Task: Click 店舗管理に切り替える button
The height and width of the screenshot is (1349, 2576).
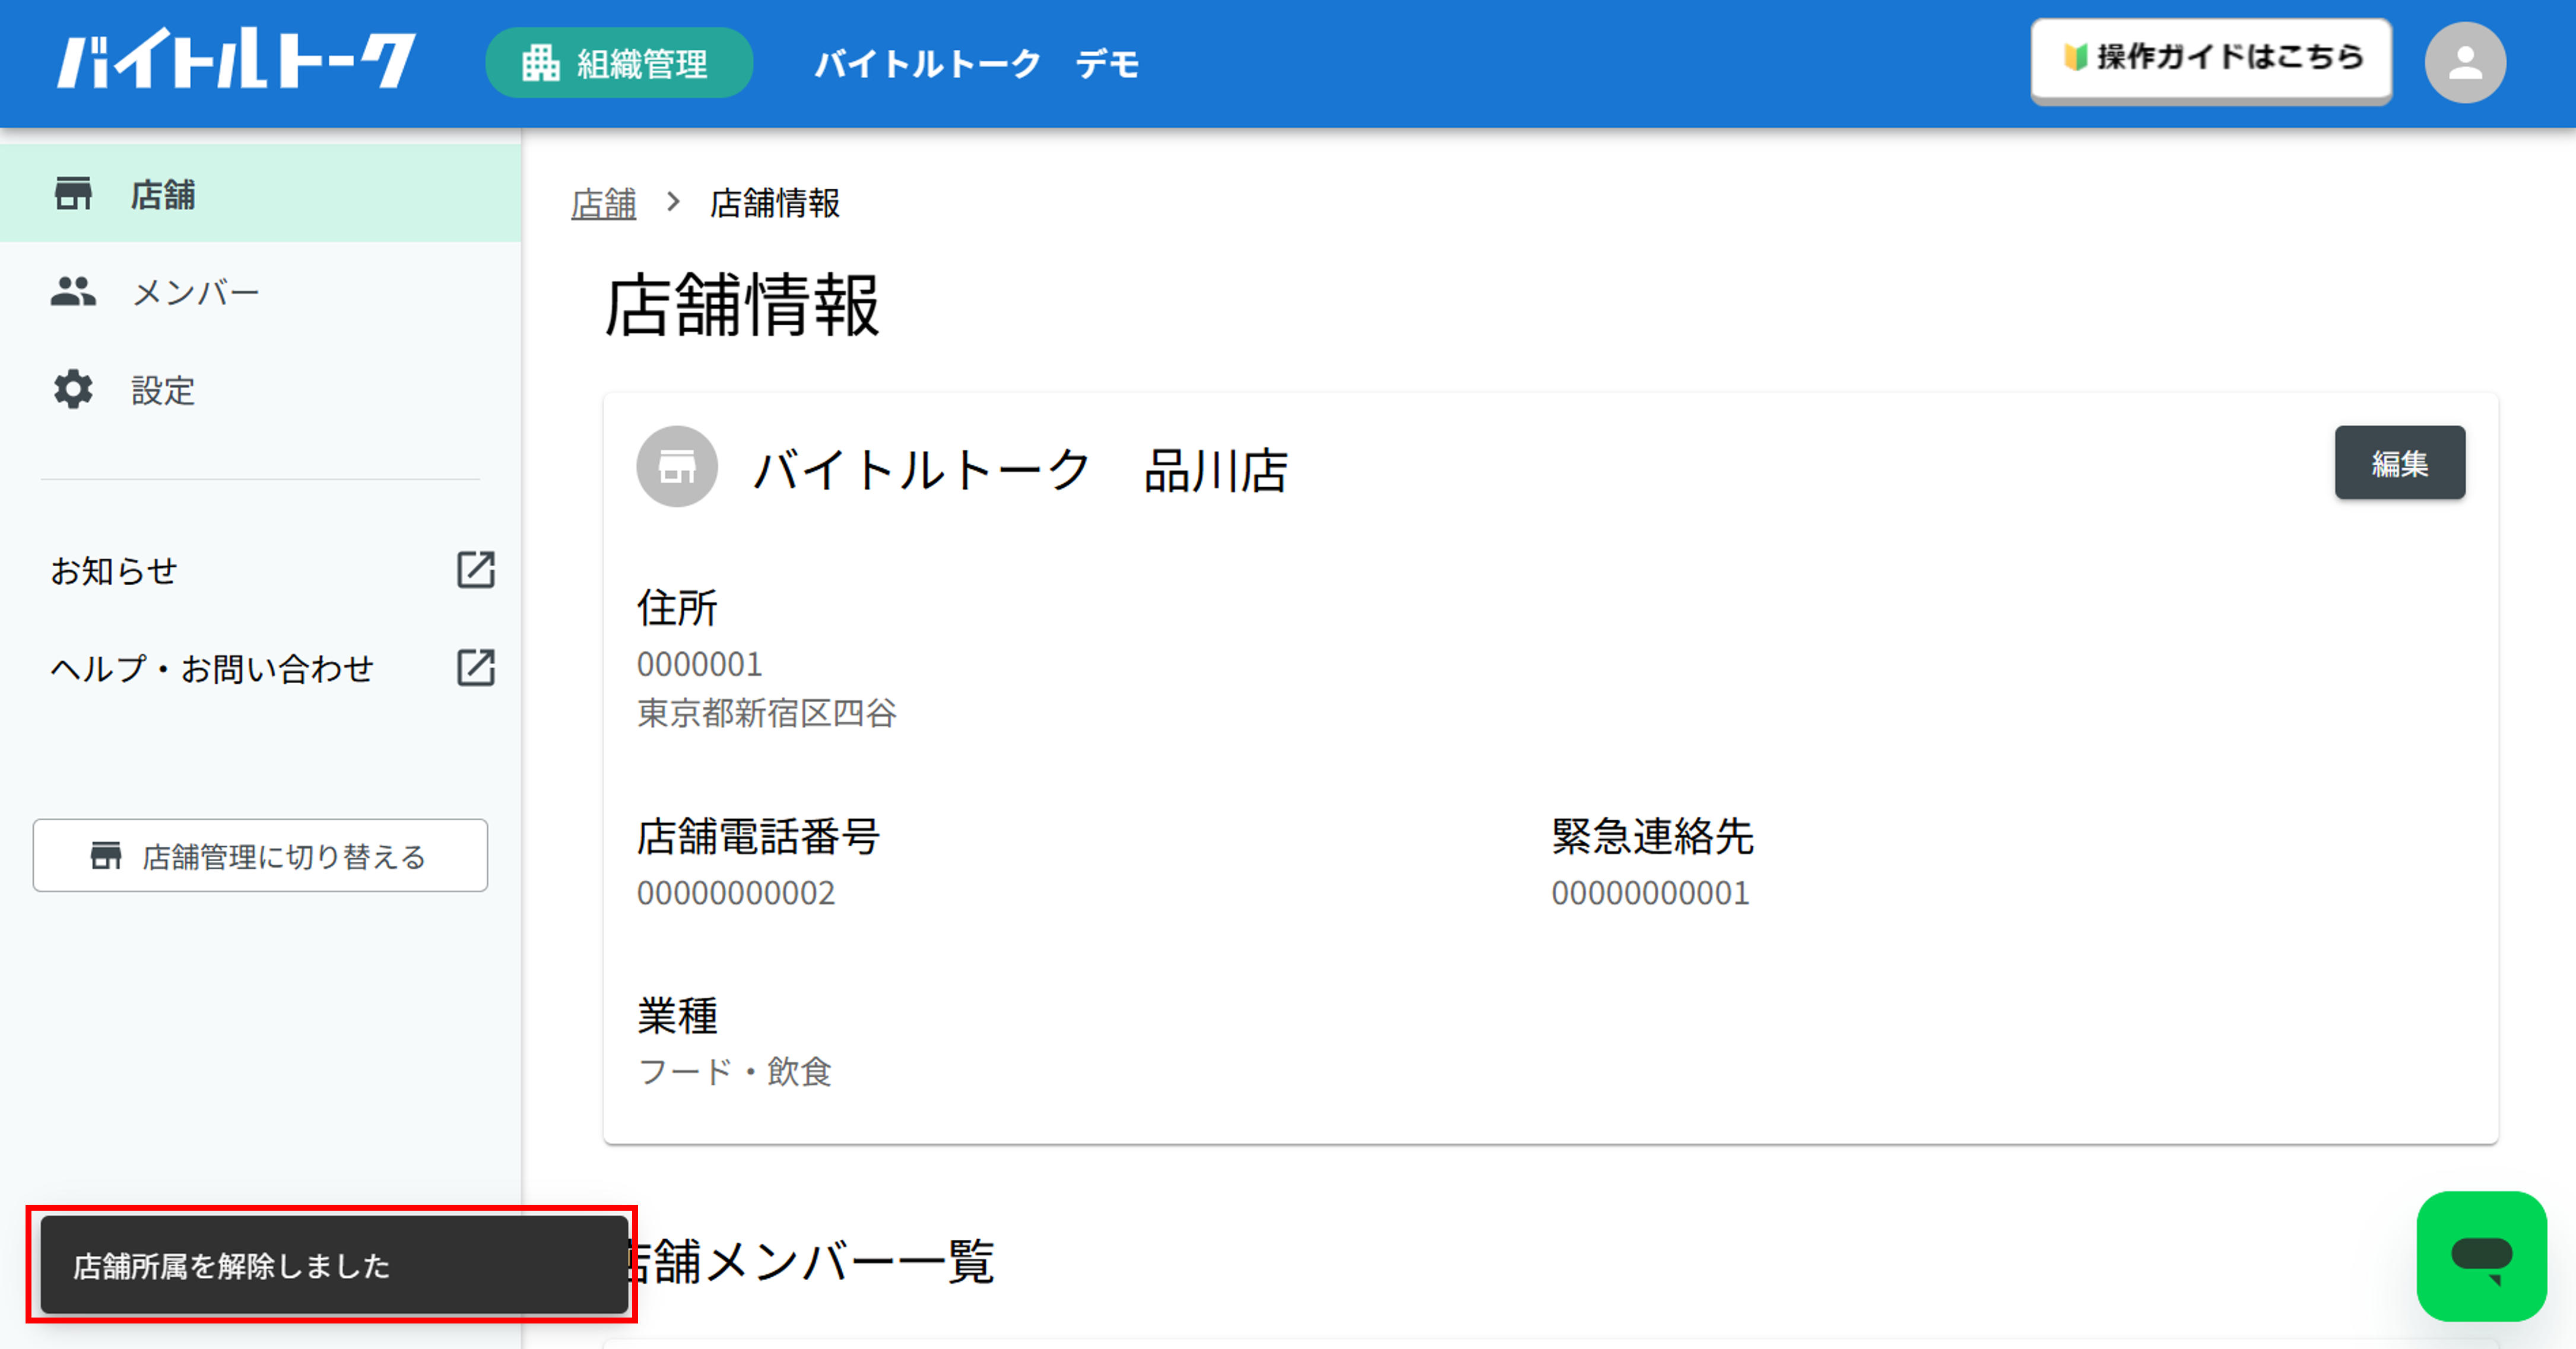Action: coord(260,856)
